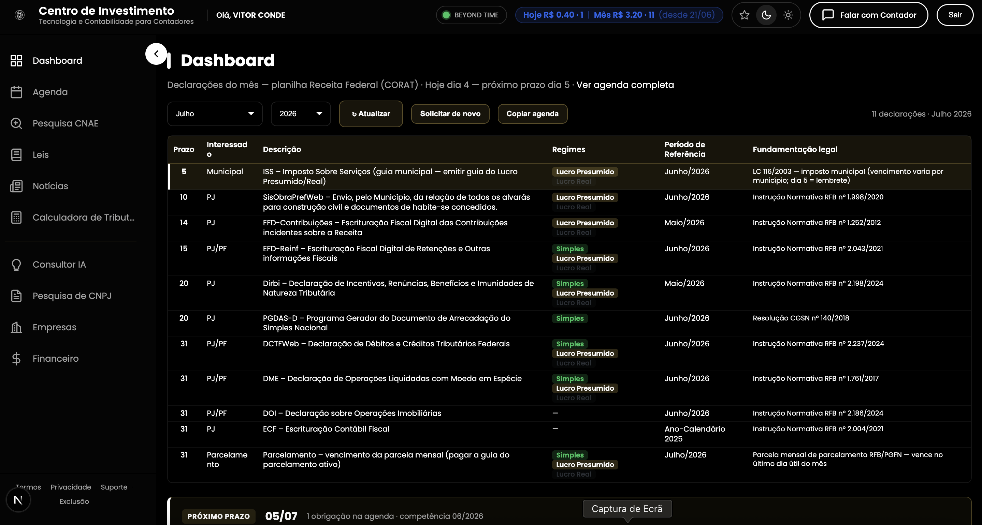Click the Leis document icon
Screen dimensions: 982x525
[16, 155]
